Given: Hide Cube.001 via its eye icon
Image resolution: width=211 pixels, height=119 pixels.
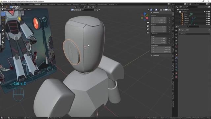Looking at the screenshot, I should (207, 18).
